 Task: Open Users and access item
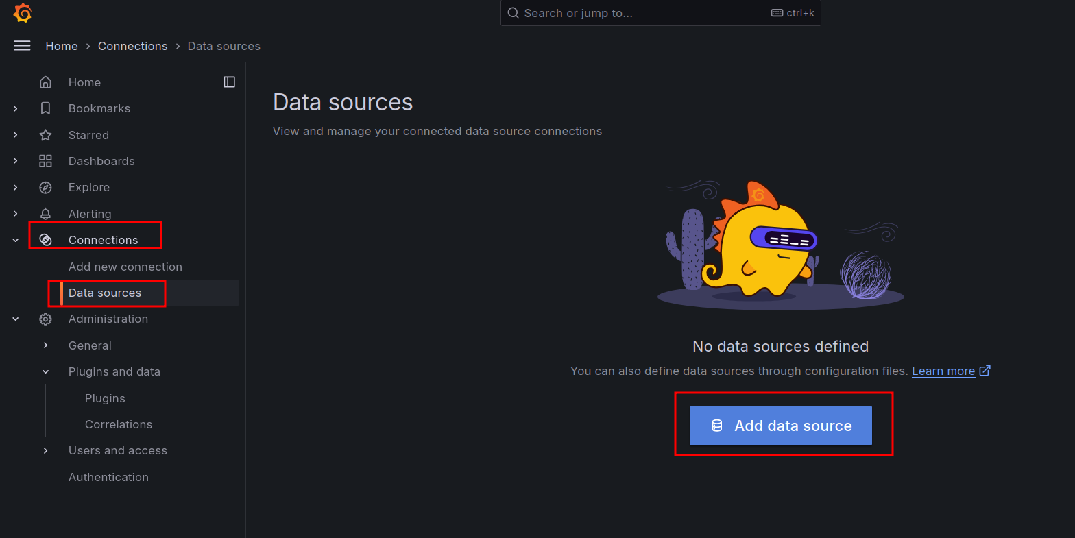118,450
